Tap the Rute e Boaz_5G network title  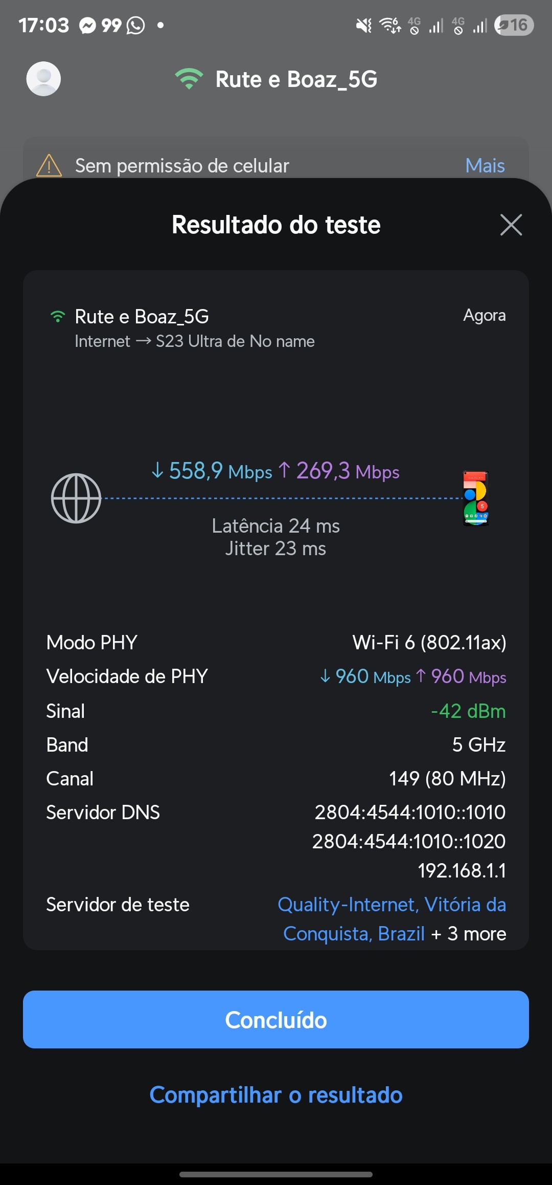[296, 79]
